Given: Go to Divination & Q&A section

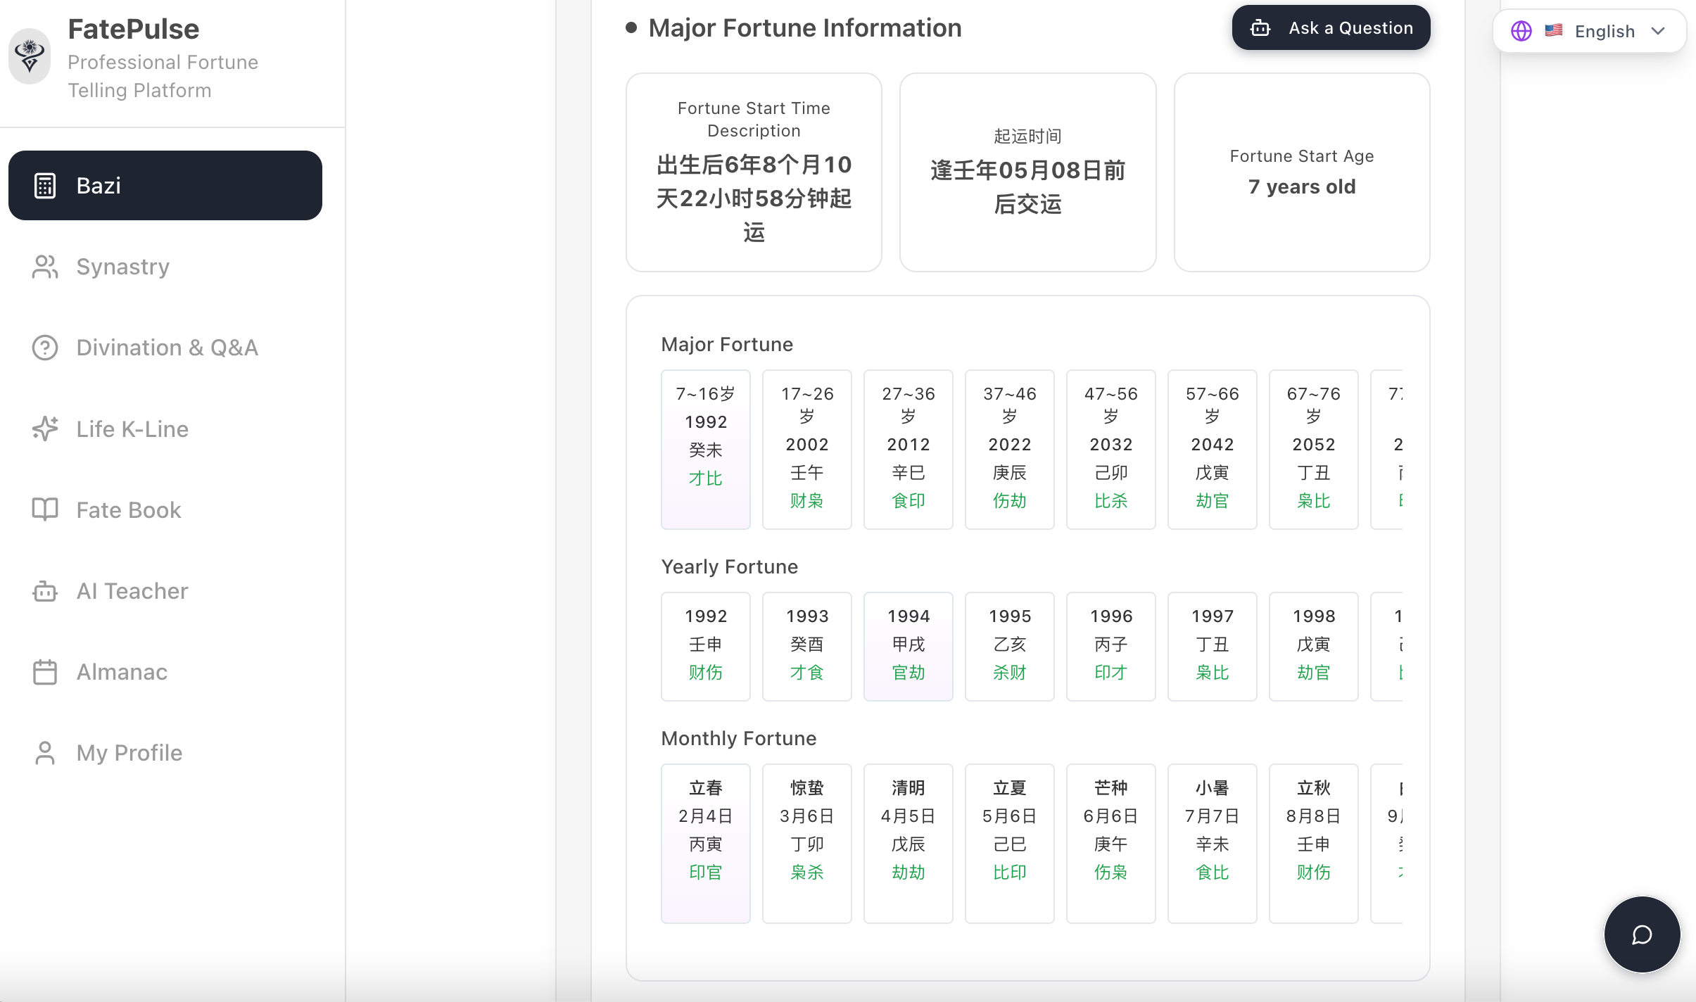Looking at the screenshot, I should coord(167,348).
